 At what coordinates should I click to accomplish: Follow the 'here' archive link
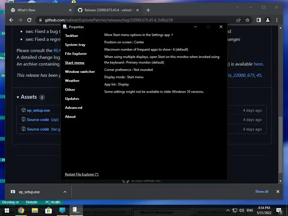pyautogui.click(x=258, y=64)
